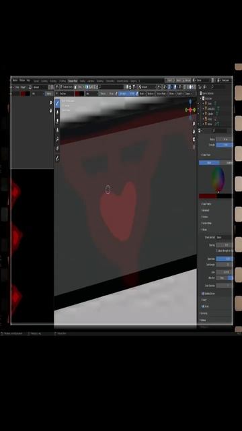This screenshot has width=242, height=431.
Task: Switch to the Modeling workspace tab
Action: point(44,81)
